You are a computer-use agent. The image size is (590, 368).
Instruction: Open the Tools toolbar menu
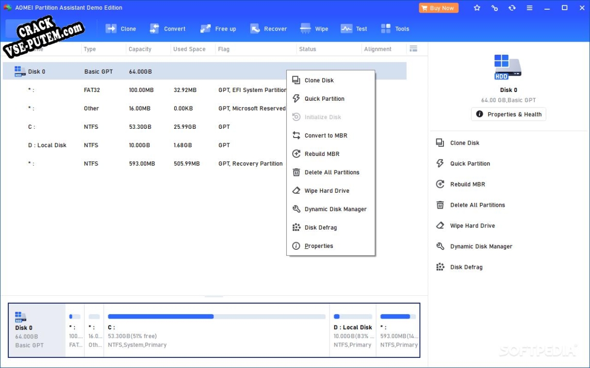coord(395,29)
